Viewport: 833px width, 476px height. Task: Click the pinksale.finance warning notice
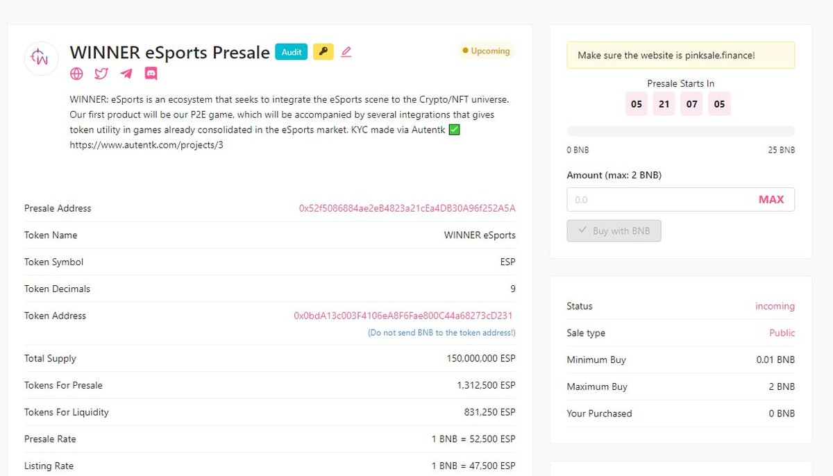680,56
